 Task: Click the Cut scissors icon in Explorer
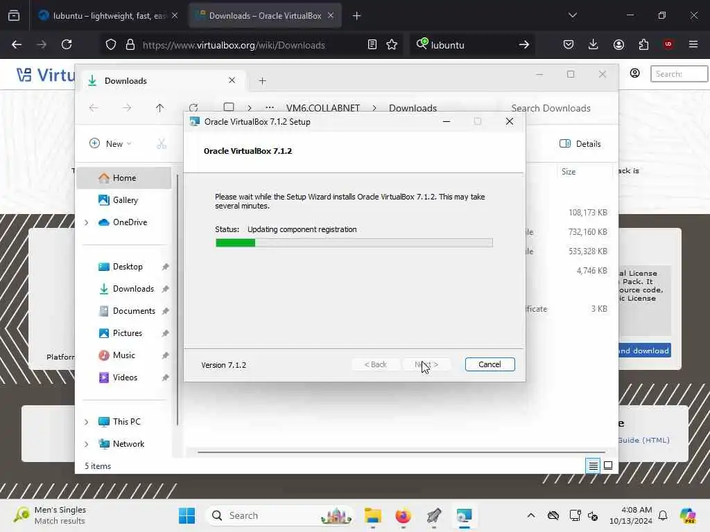click(162, 143)
